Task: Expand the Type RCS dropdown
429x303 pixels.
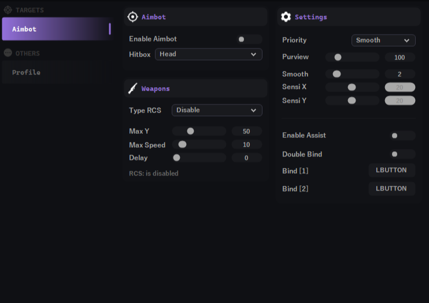Action: [x=217, y=110]
